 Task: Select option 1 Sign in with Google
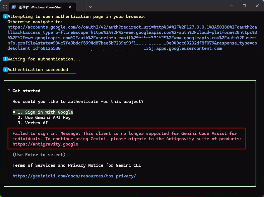(43, 112)
